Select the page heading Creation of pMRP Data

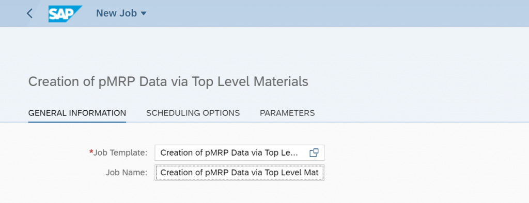[168, 82]
